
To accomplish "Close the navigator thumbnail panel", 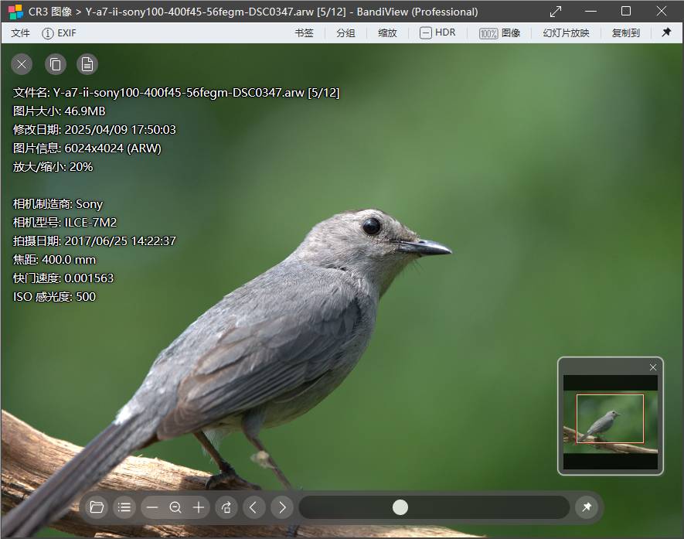I will (653, 367).
